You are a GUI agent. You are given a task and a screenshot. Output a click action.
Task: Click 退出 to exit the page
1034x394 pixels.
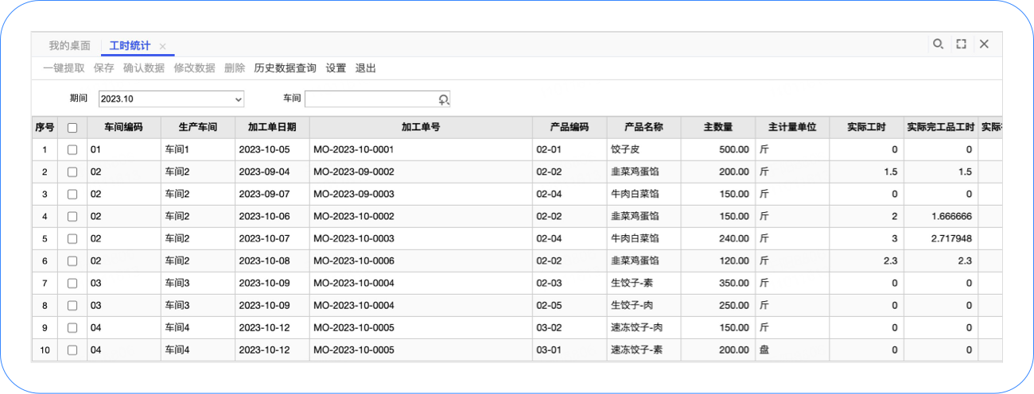click(x=365, y=68)
